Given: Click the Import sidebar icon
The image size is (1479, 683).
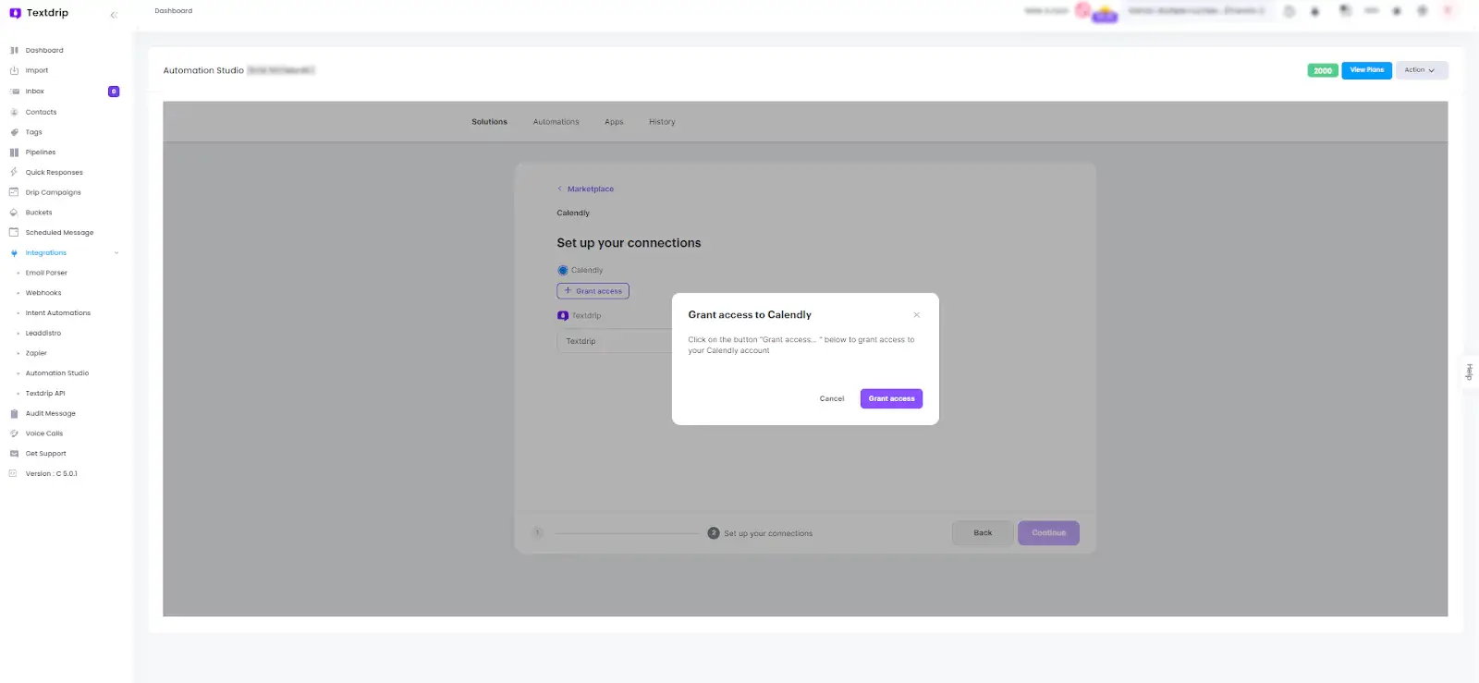Looking at the screenshot, I should point(14,70).
